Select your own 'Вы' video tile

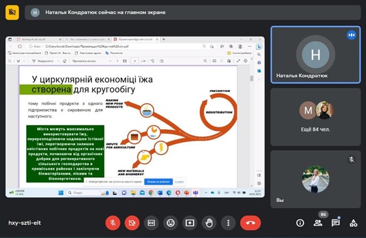316,179
